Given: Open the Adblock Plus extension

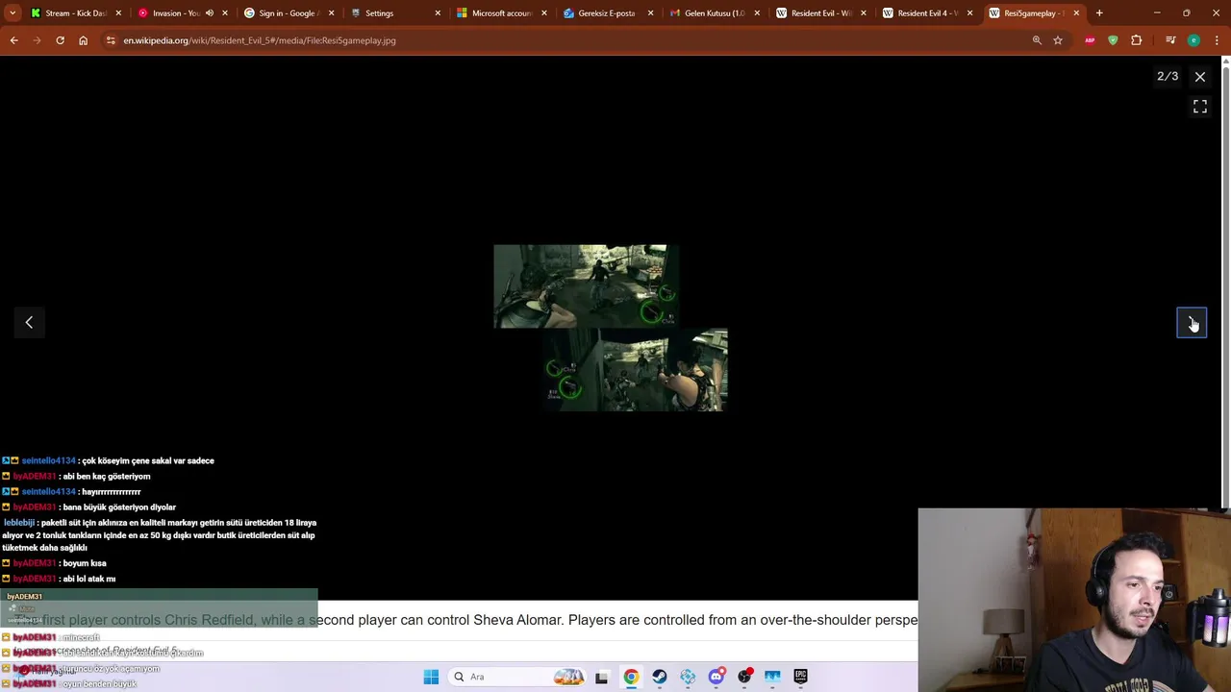Looking at the screenshot, I should click(x=1090, y=40).
